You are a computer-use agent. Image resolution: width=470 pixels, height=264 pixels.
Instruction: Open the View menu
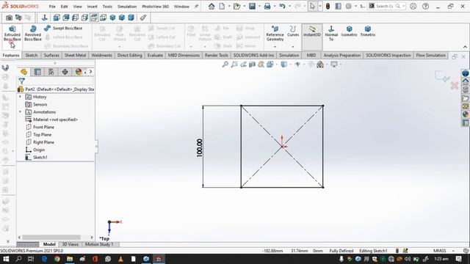(x=77, y=7)
